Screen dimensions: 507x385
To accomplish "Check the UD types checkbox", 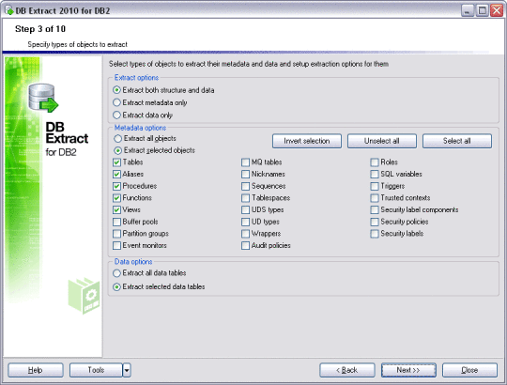I will coord(245,222).
